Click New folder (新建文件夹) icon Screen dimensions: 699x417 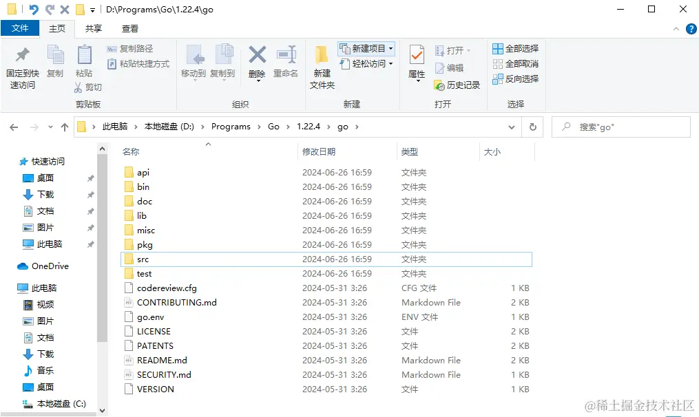pyautogui.click(x=322, y=55)
